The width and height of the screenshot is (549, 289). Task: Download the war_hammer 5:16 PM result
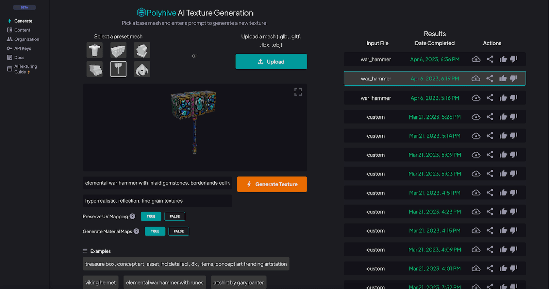(476, 98)
